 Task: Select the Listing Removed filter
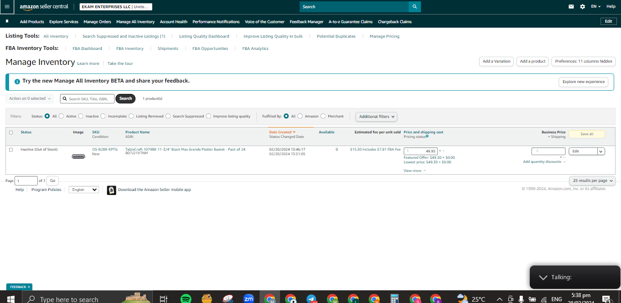tap(131, 116)
